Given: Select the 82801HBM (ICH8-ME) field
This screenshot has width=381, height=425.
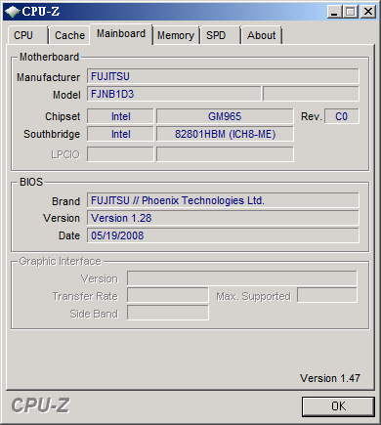Looking at the screenshot, I should (x=225, y=134).
